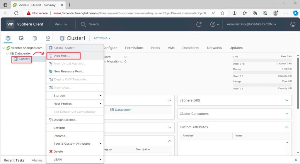
Task: Open the Networking inventory view icon
Action: coord(48,38)
